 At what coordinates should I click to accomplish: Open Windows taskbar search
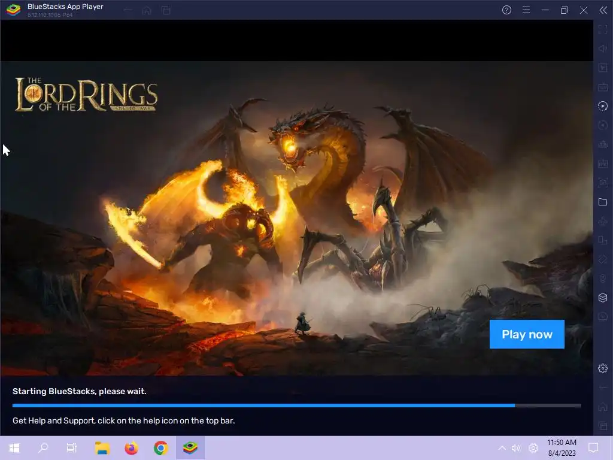pyautogui.click(x=43, y=448)
